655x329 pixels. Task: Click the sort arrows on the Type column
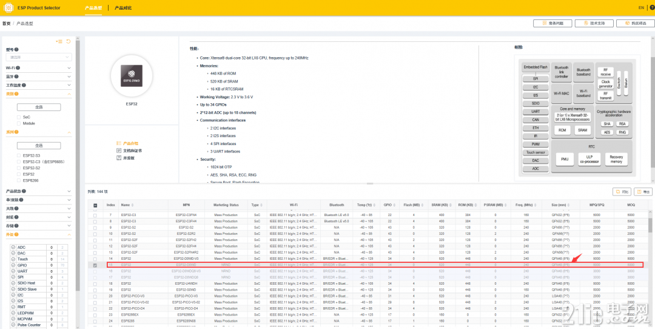click(261, 205)
